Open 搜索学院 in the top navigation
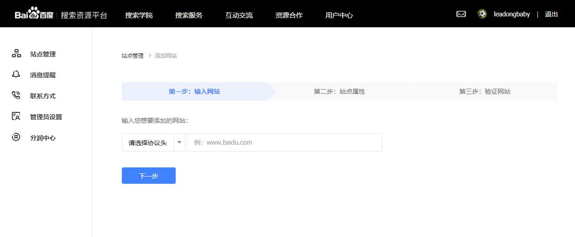This screenshot has width=575, height=237. click(139, 15)
